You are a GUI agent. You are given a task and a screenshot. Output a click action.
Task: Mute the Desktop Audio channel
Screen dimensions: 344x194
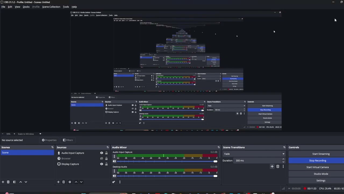[x=114, y=176]
